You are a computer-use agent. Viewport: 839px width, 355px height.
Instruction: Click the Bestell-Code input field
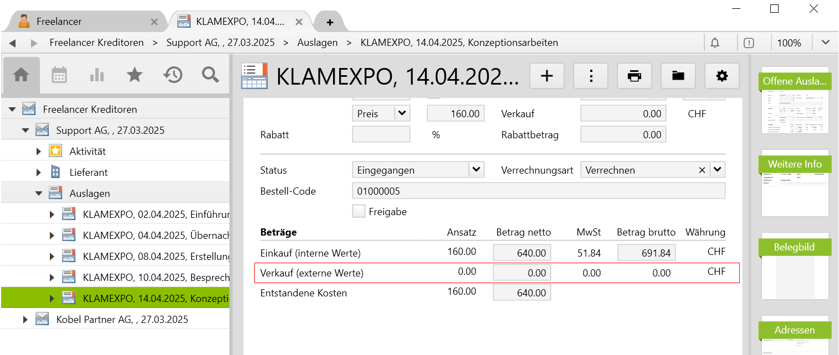pos(538,191)
